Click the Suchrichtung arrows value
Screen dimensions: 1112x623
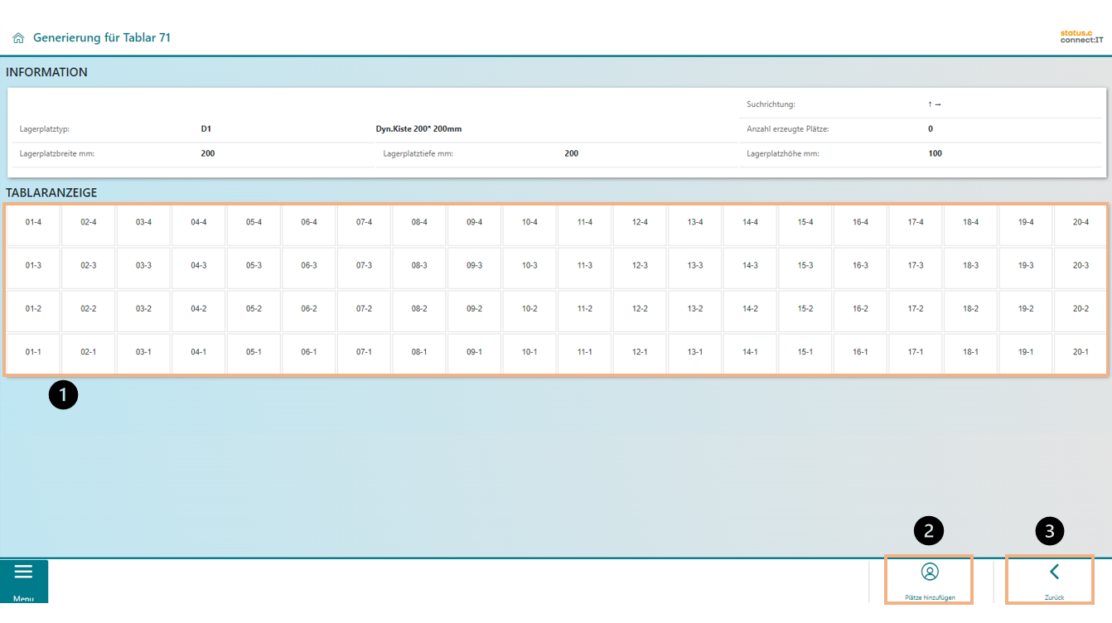coord(934,104)
